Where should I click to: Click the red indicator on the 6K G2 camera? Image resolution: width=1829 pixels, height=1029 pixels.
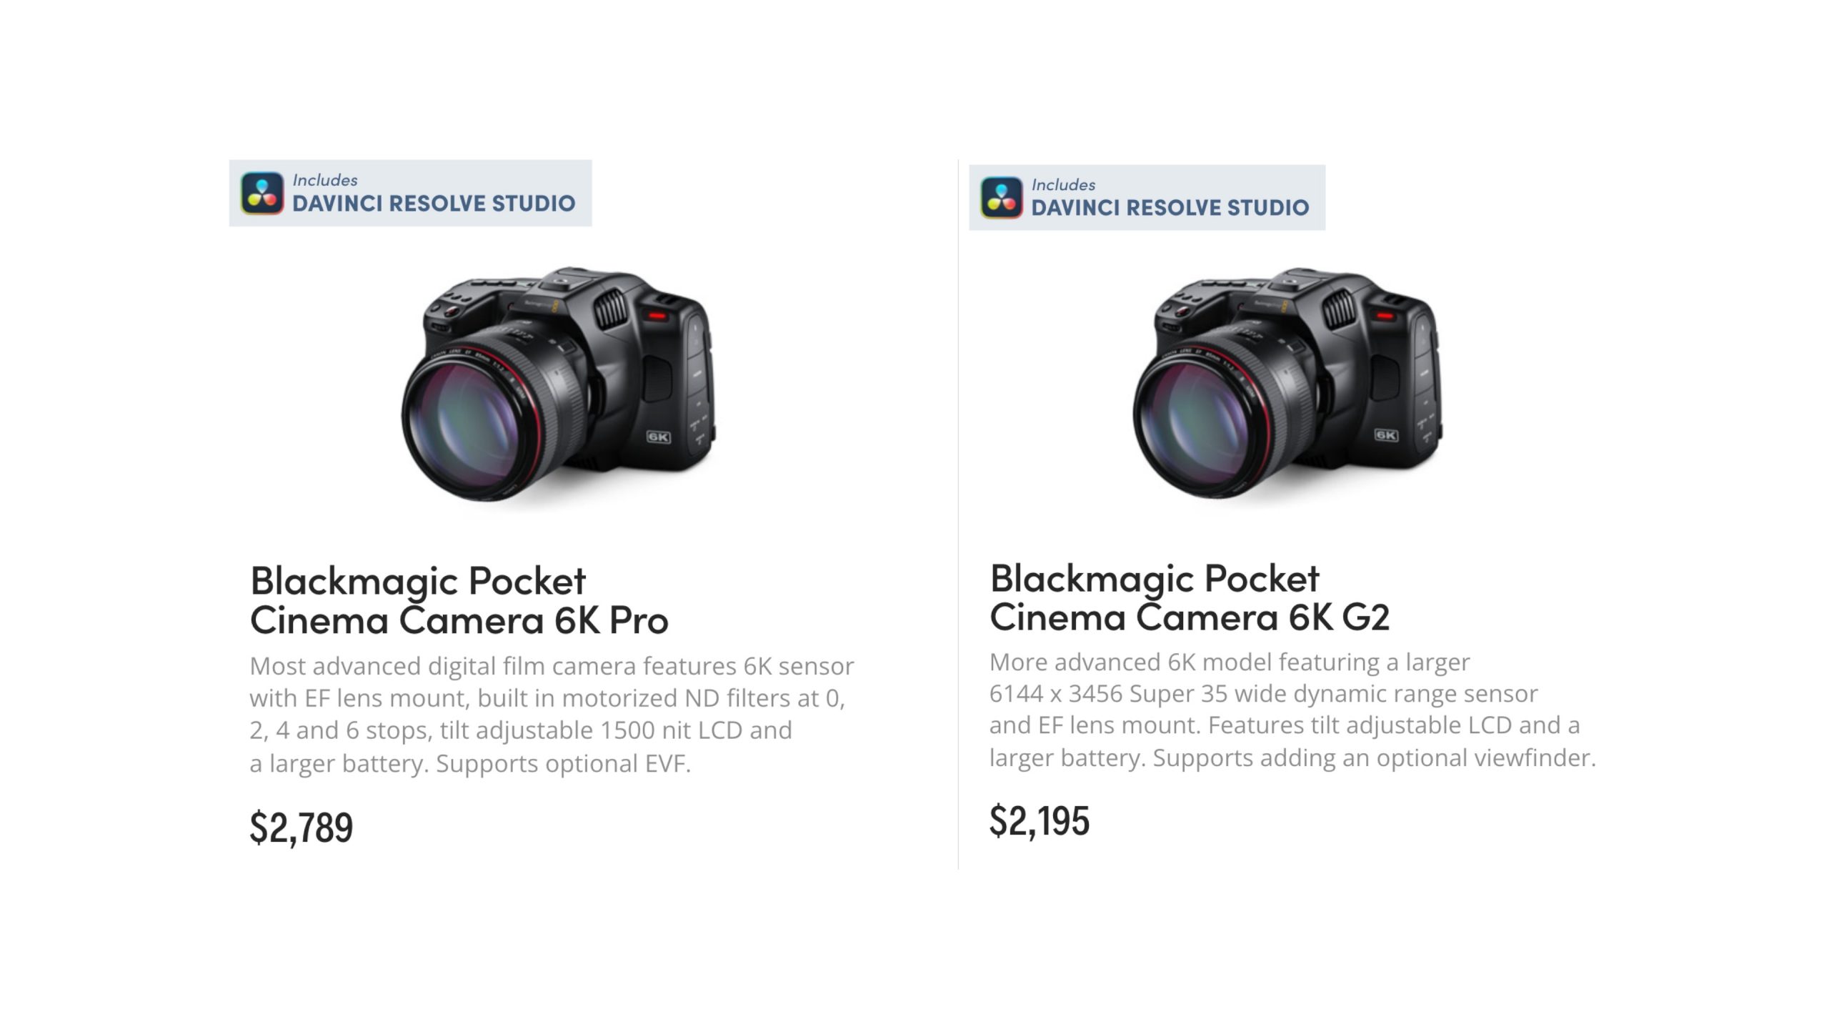click(1385, 315)
